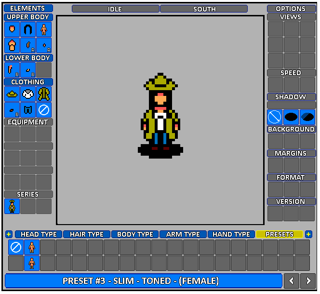Choose the blue pants clothing icon
This screenshot has height=294, width=320.
(28, 110)
